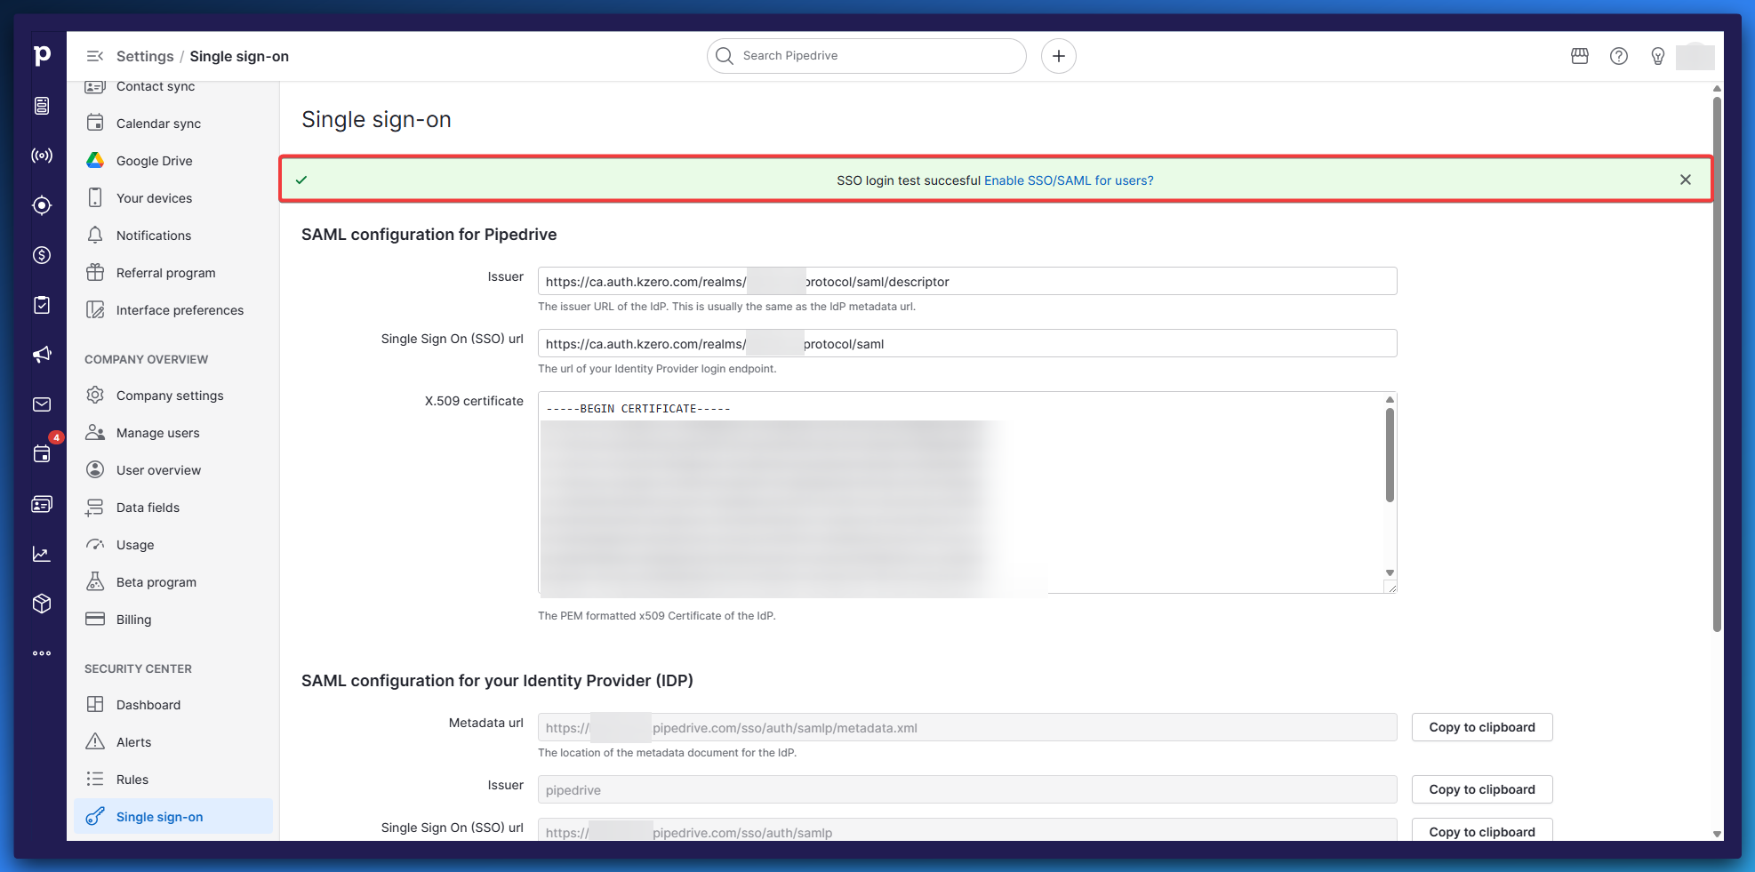
Task: Click the quick add plus button
Action: (1058, 56)
